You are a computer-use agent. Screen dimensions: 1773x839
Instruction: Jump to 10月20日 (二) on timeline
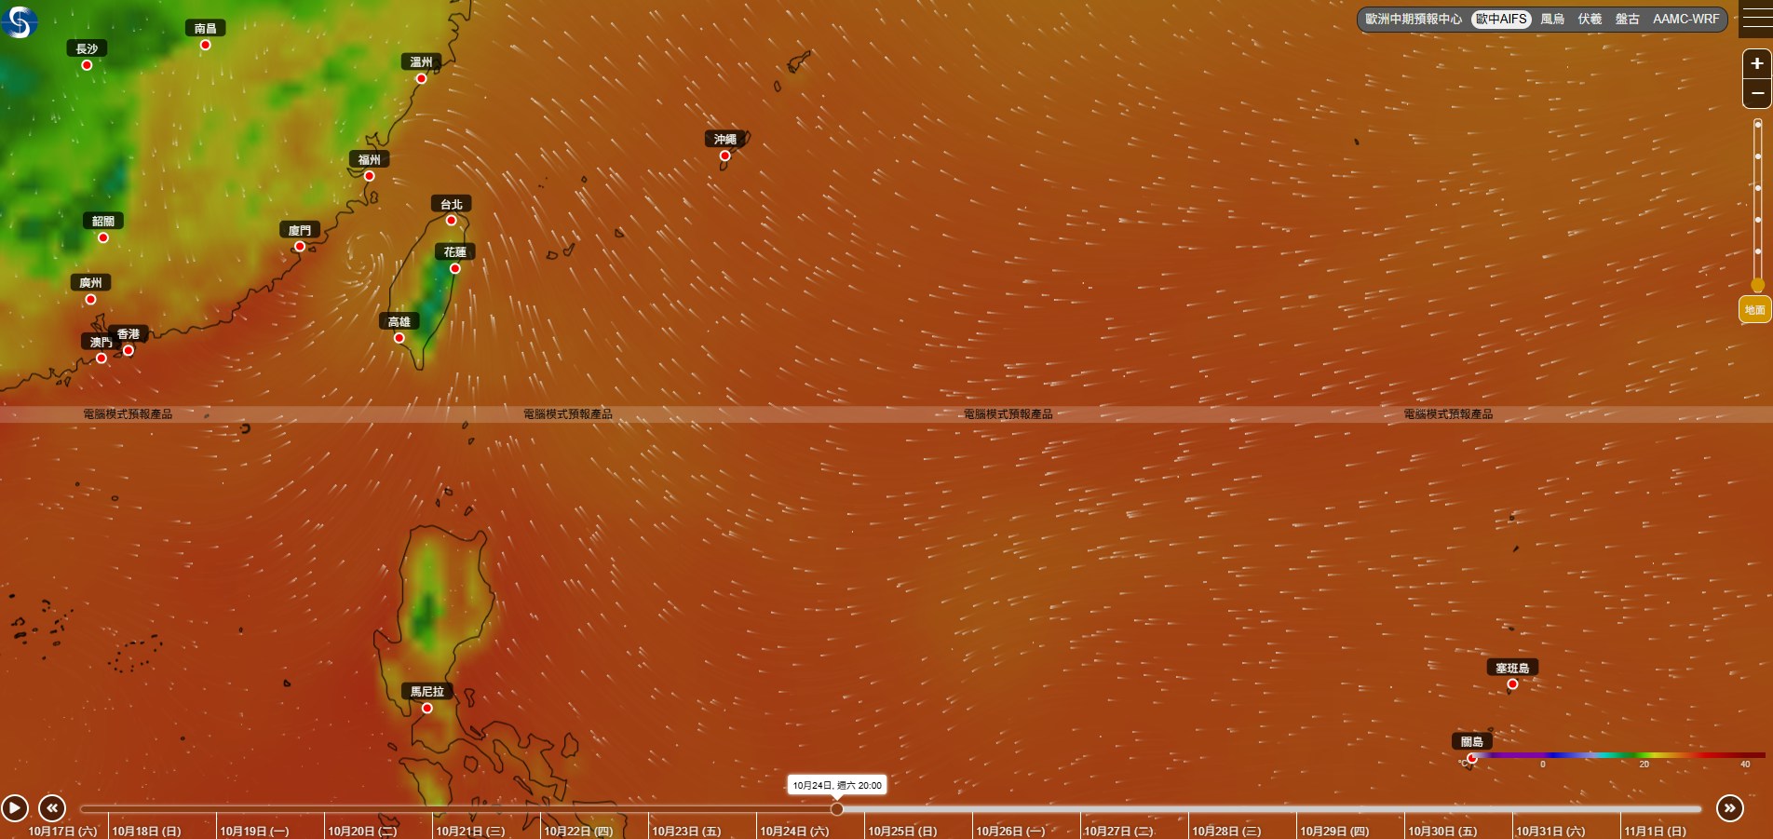pyautogui.click(x=362, y=831)
